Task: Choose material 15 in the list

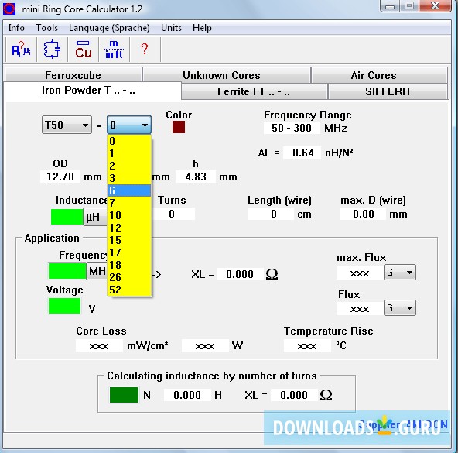Action: click(129, 240)
